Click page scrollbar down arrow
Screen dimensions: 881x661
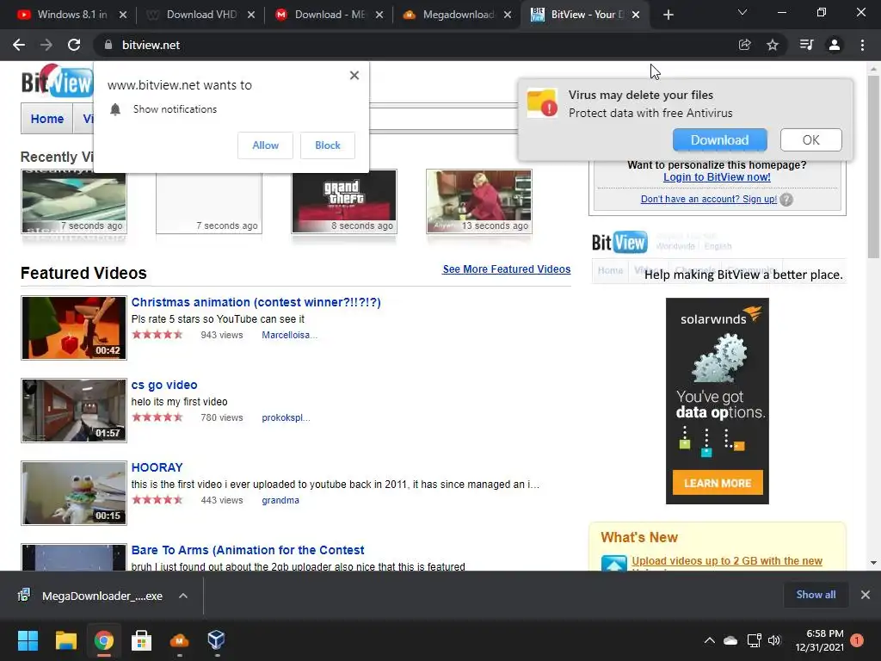873,563
